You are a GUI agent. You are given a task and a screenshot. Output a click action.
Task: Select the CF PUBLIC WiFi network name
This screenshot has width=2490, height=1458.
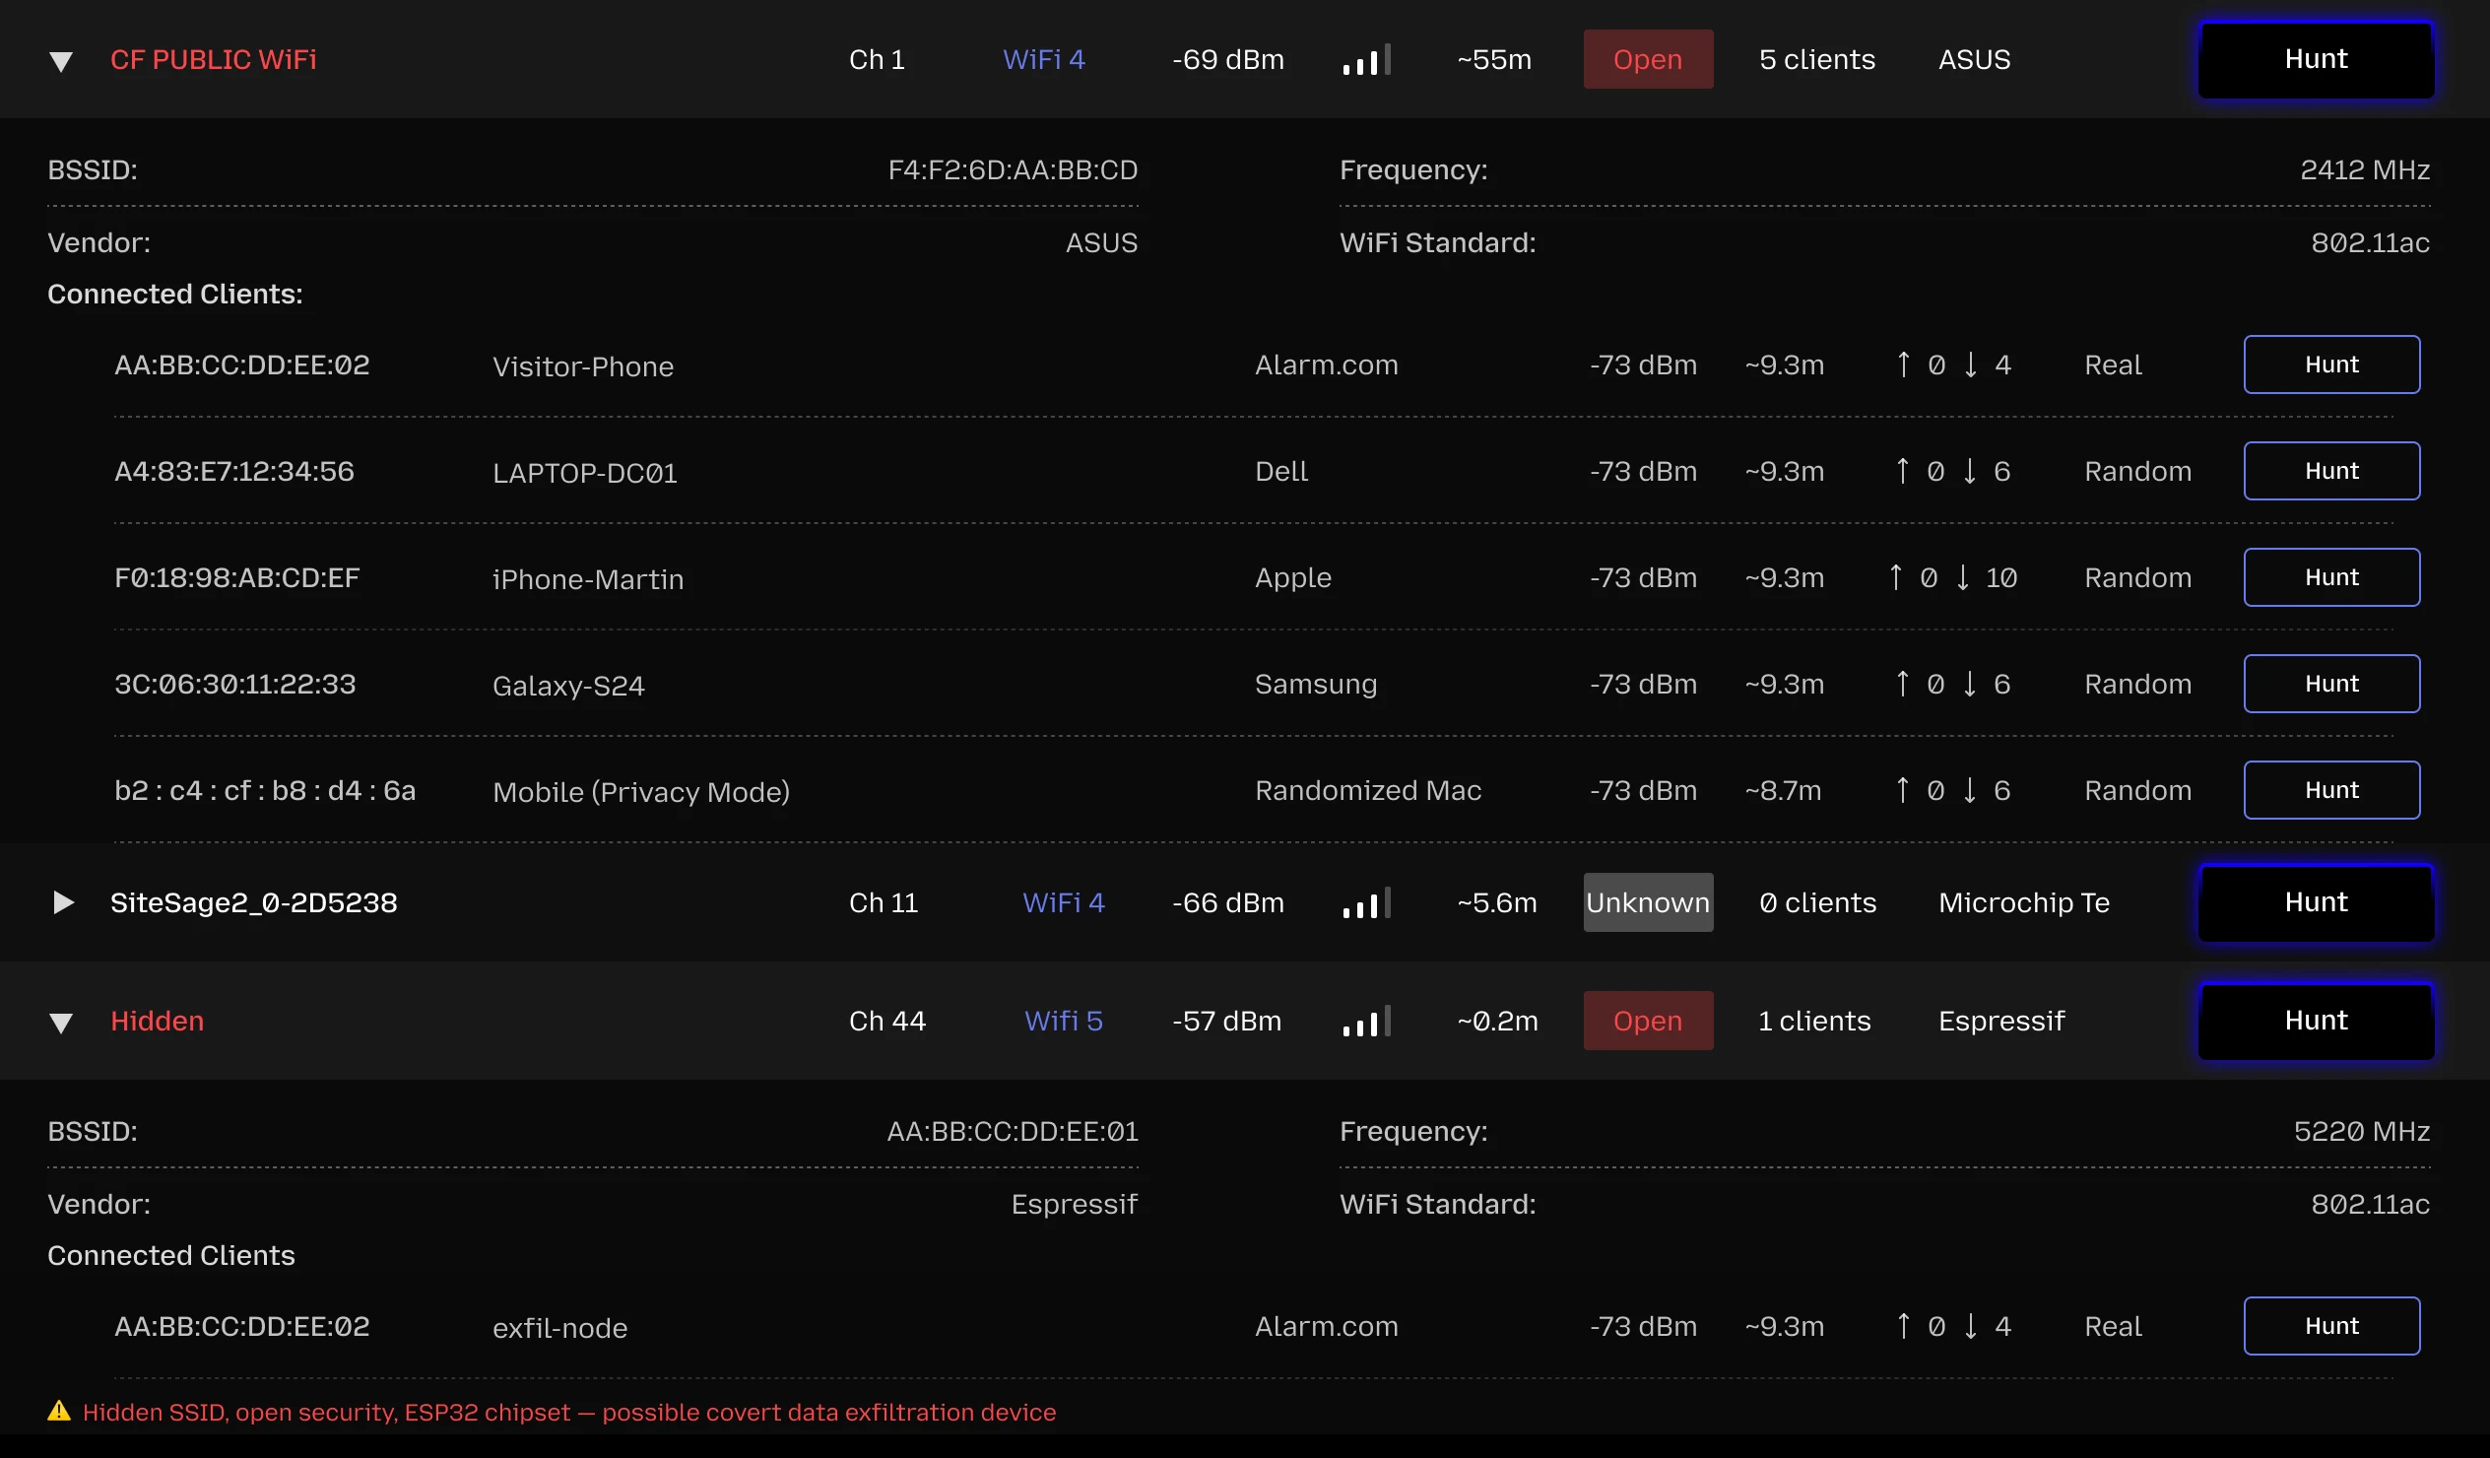pyautogui.click(x=214, y=59)
